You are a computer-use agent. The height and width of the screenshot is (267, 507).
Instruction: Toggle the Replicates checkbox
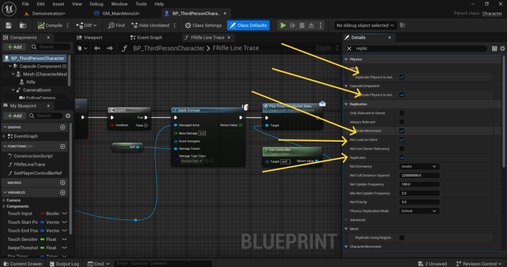click(402, 158)
